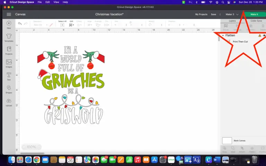Screen dimensions: 266x166
Task: Click the green Make It button
Action: pos(254,15)
